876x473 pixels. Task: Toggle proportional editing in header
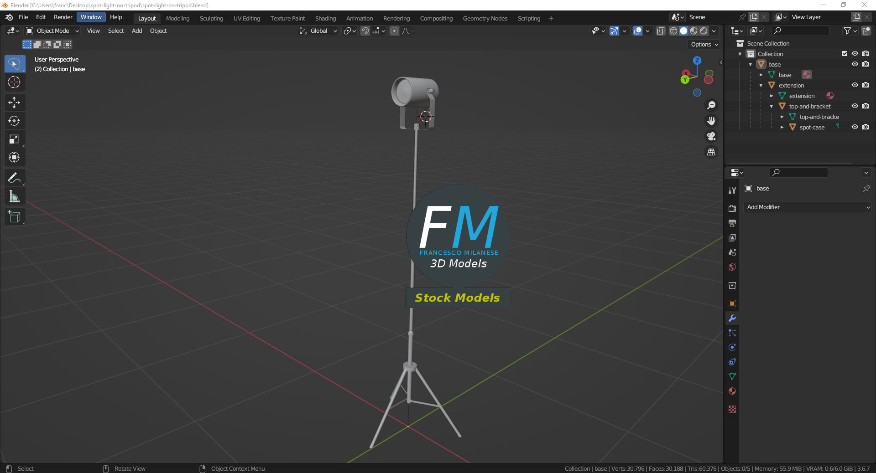pyautogui.click(x=395, y=31)
